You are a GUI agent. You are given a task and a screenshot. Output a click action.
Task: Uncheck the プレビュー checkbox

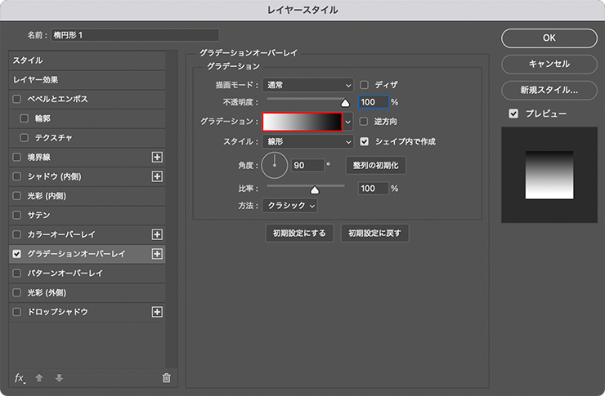pos(513,113)
